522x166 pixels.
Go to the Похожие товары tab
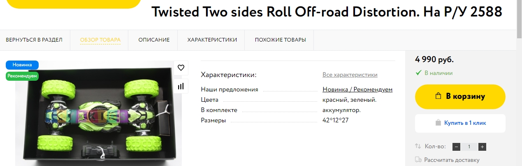click(x=280, y=40)
